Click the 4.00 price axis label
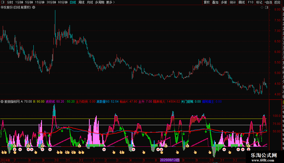284x163 pixels. pos(277,94)
